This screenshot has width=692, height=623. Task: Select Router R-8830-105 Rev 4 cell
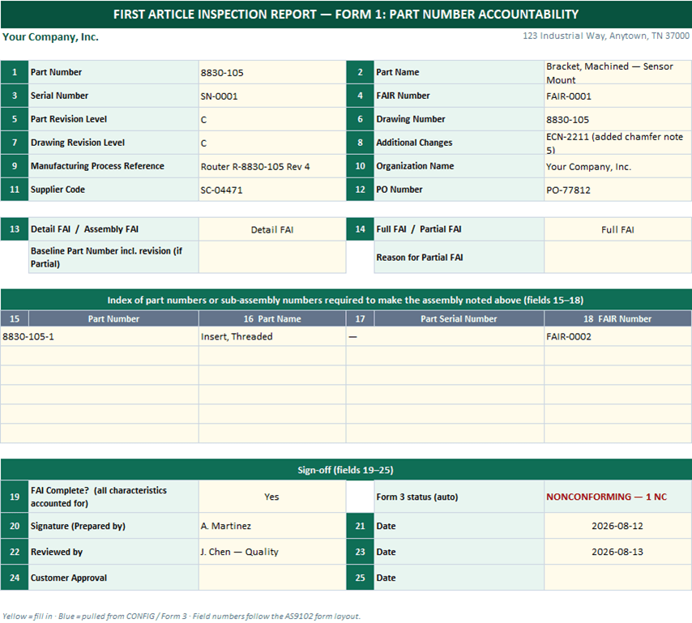[272, 166]
